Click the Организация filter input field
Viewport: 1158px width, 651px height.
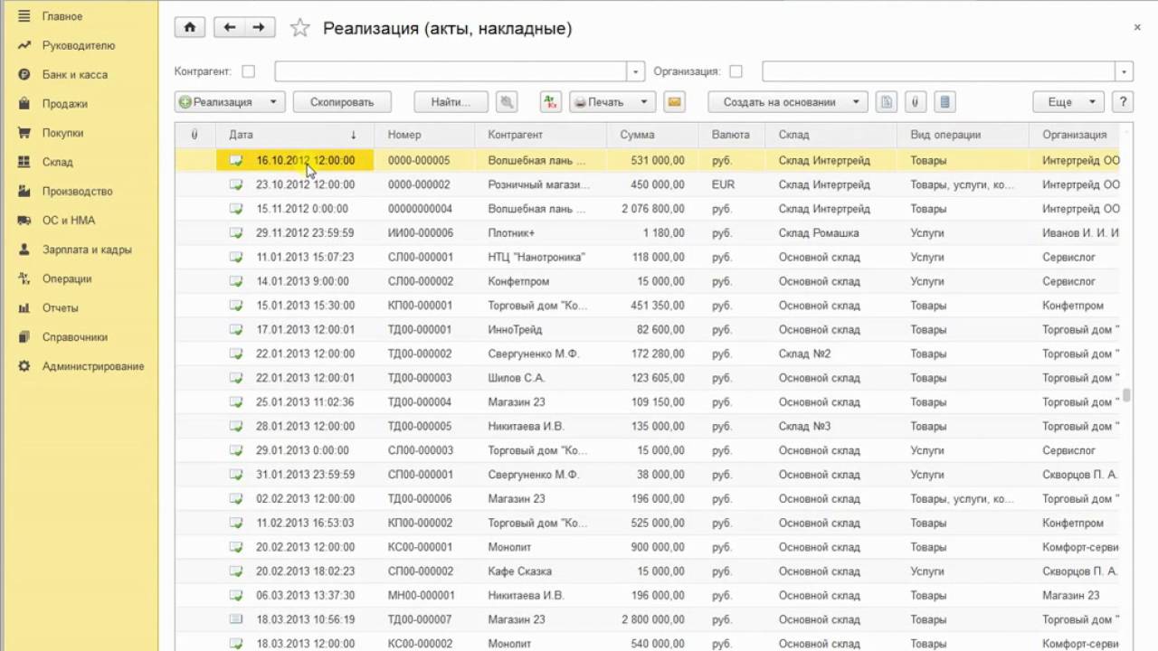pyautogui.click(x=938, y=71)
